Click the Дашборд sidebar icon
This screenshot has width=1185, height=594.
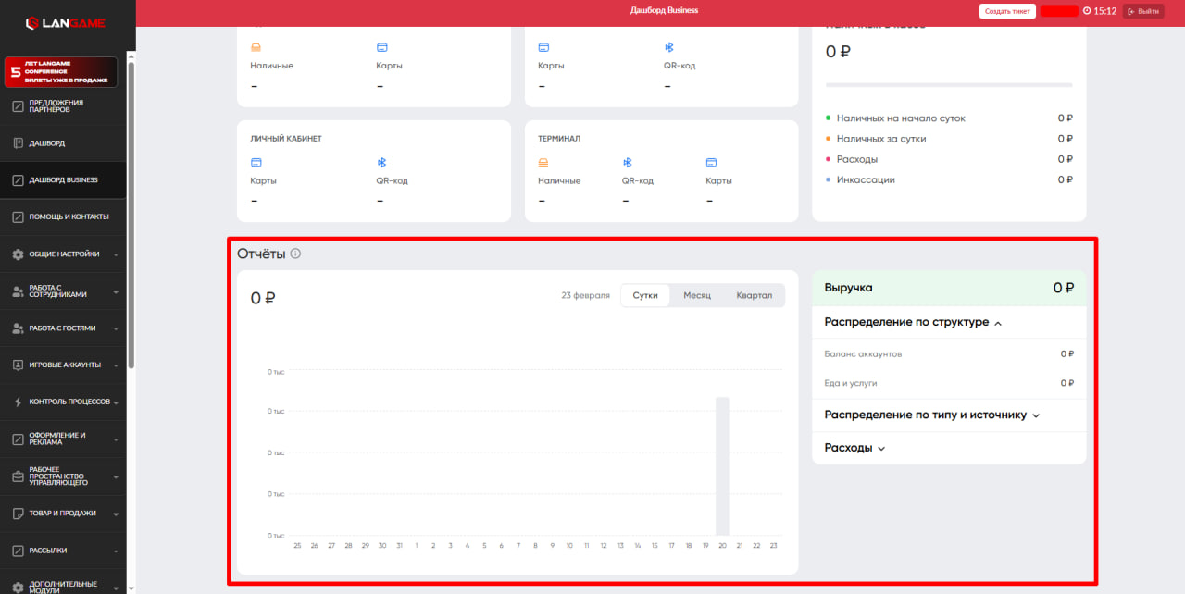tap(18, 143)
